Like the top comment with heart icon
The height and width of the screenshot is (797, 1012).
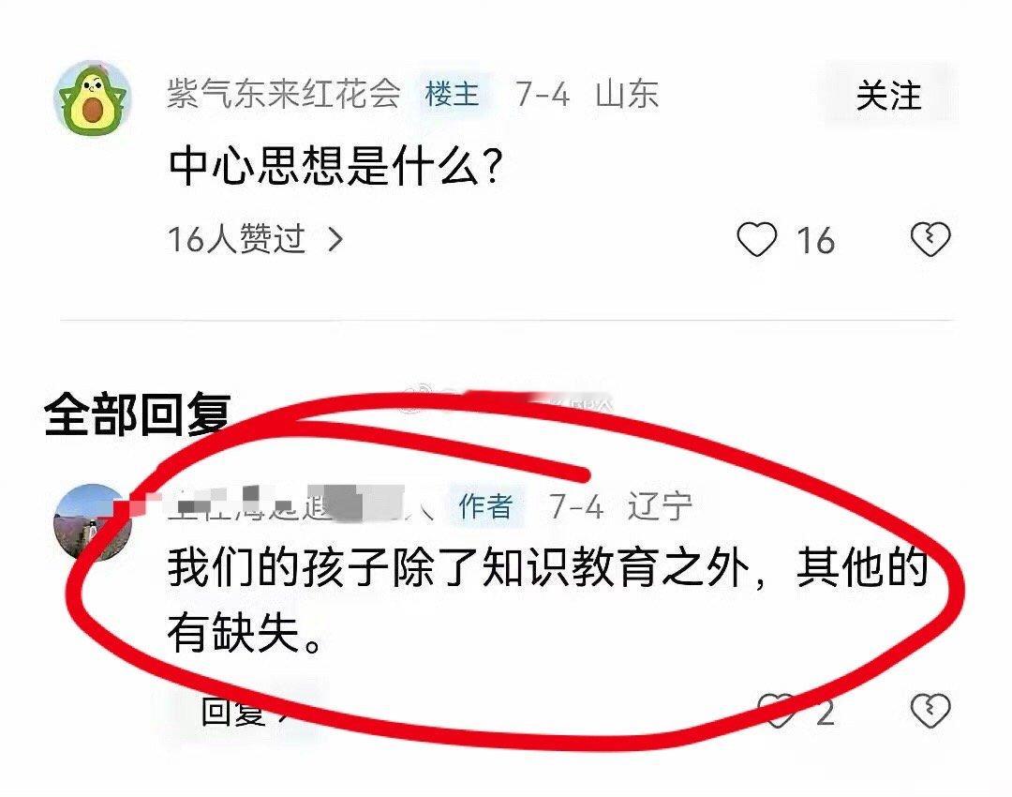(756, 240)
